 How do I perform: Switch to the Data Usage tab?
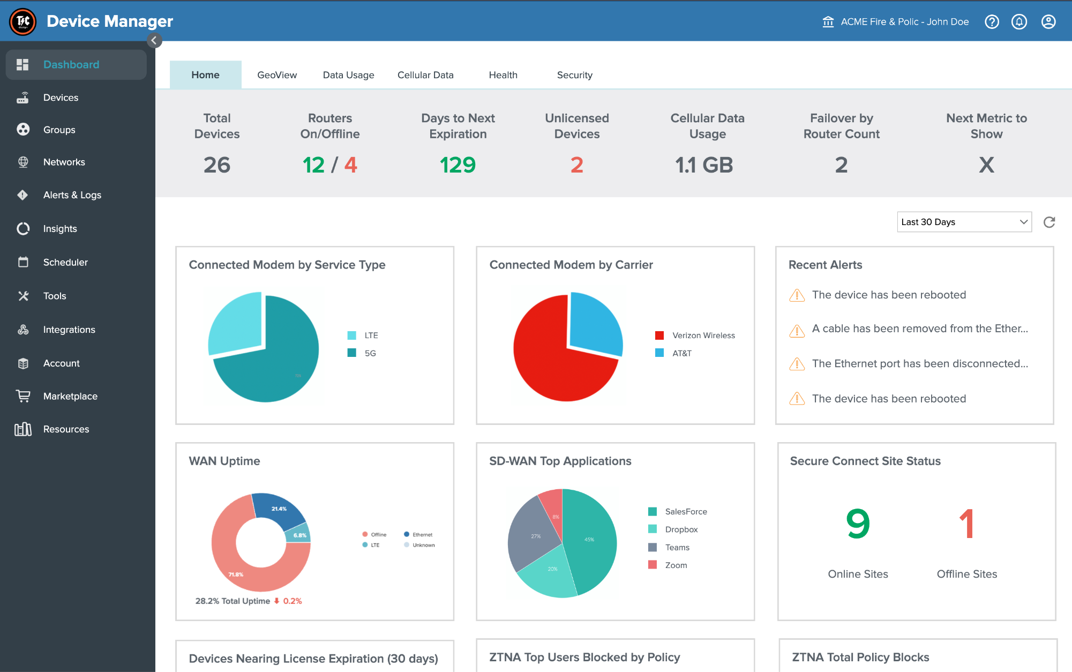tap(348, 75)
